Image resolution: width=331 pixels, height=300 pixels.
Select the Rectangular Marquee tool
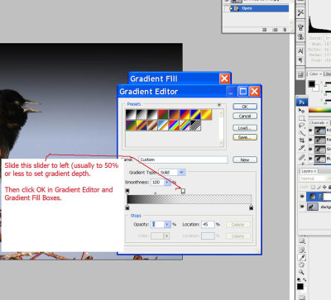pos(302,118)
